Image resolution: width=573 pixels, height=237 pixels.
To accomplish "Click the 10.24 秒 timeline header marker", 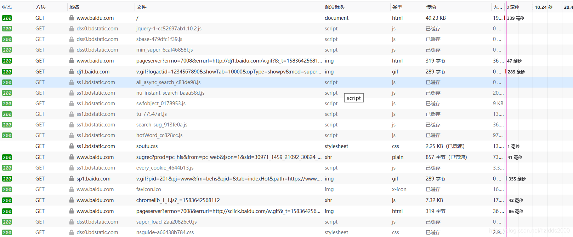I will point(543,7).
